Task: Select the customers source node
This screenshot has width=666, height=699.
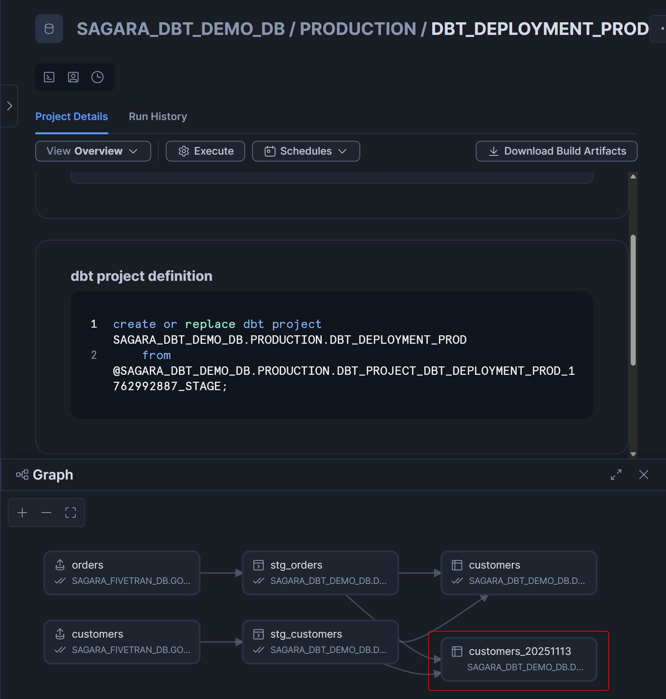Action: click(122, 642)
